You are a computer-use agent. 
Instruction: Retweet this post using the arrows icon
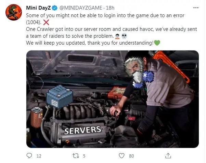[76, 156]
